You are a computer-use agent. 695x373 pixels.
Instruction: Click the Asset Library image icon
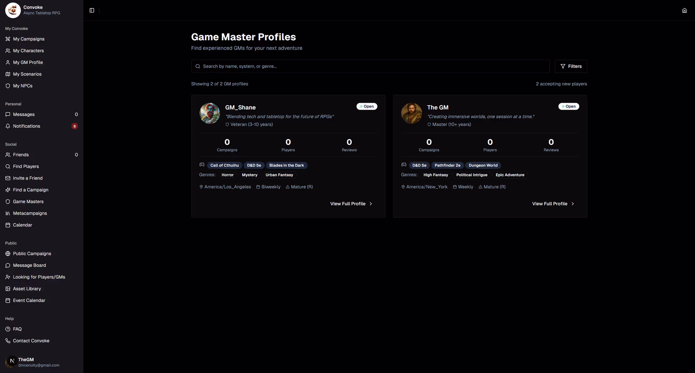pos(8,289)
